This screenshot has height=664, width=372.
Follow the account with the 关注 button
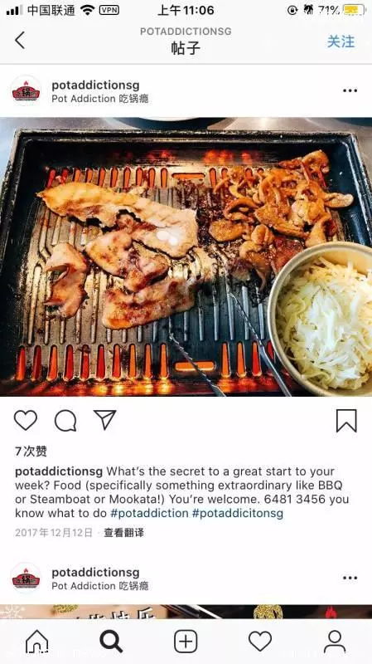[341, 41]
